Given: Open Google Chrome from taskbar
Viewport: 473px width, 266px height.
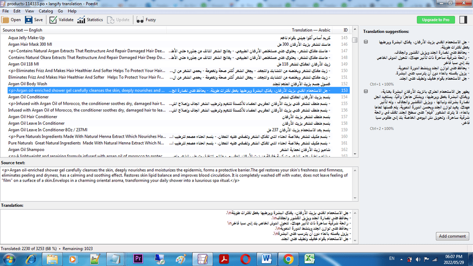Looking at the screenshot, I should [x=288, y=259].
